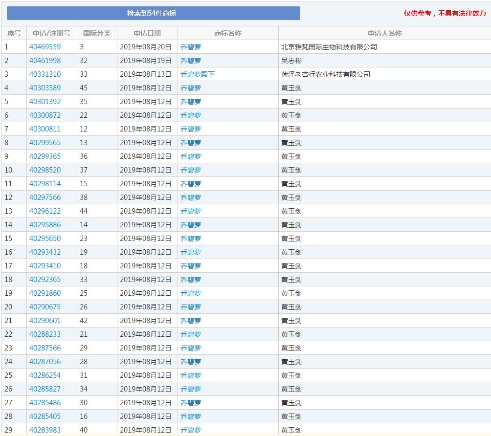Viewport: 491px width, 436px height.
Task: Open application number 40290601
Action: click(45, 321)
